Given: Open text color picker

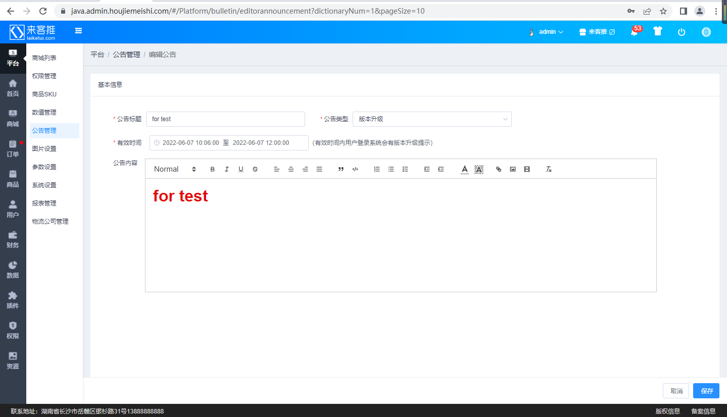Looking at the screenshot, I should click(465, 169).
